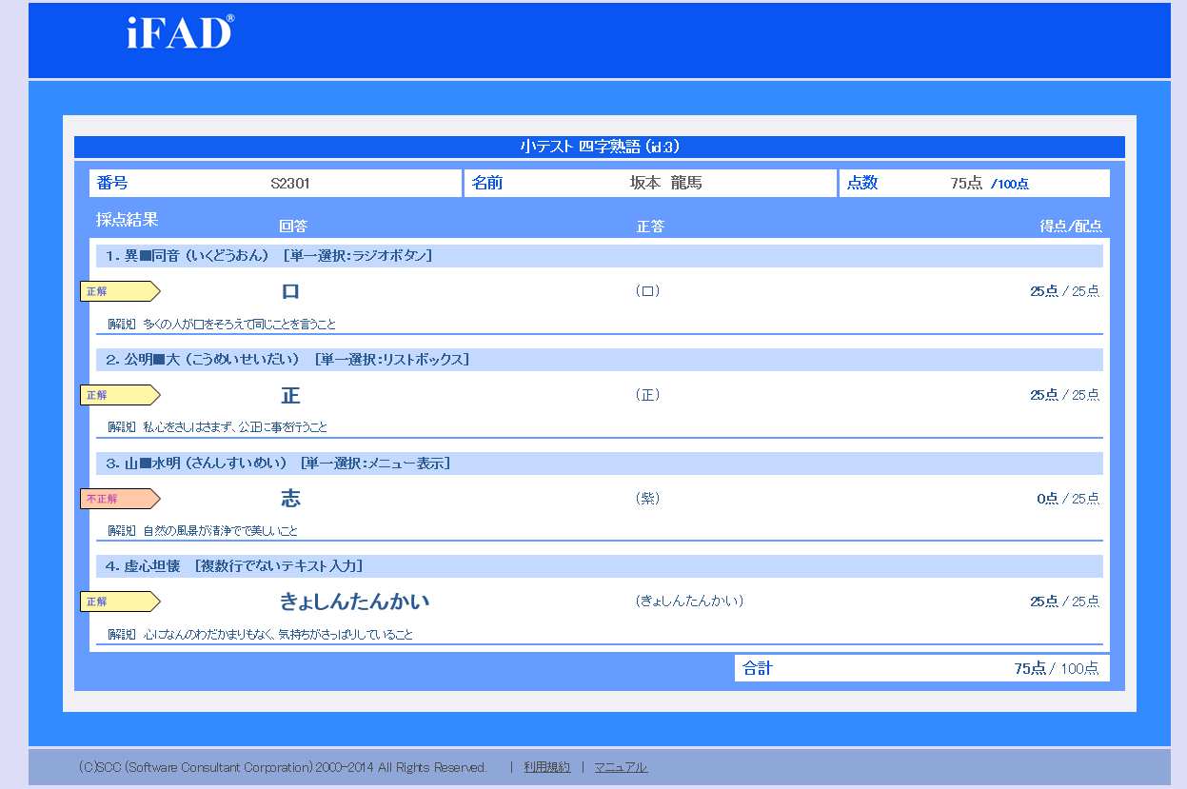1187x789 pixels.
Task: Click the student name 坂本 龍馬
Action: tap(666, 184)
